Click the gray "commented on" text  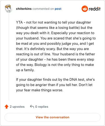coord(43,9)
